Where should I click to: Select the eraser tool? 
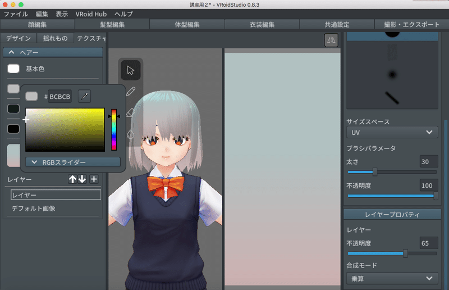(x=131, y=112)
